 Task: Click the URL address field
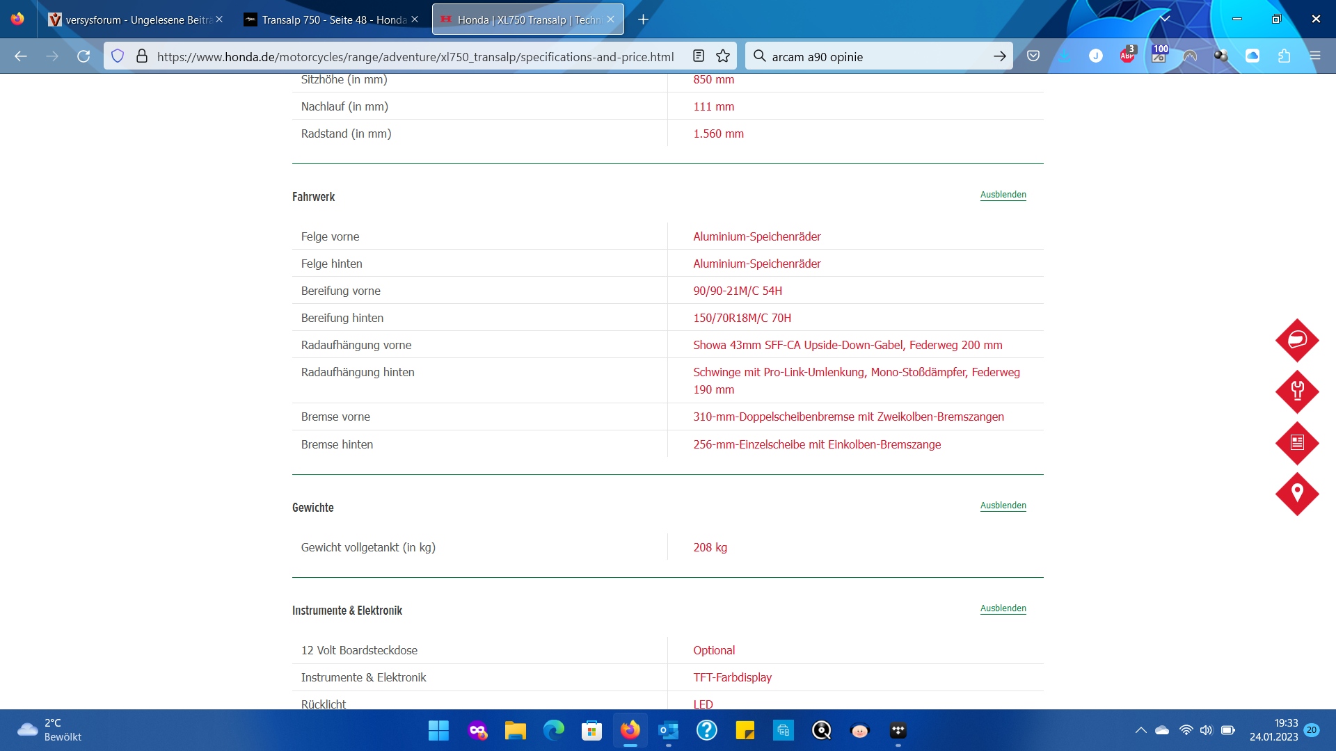[x=415, y=56]
